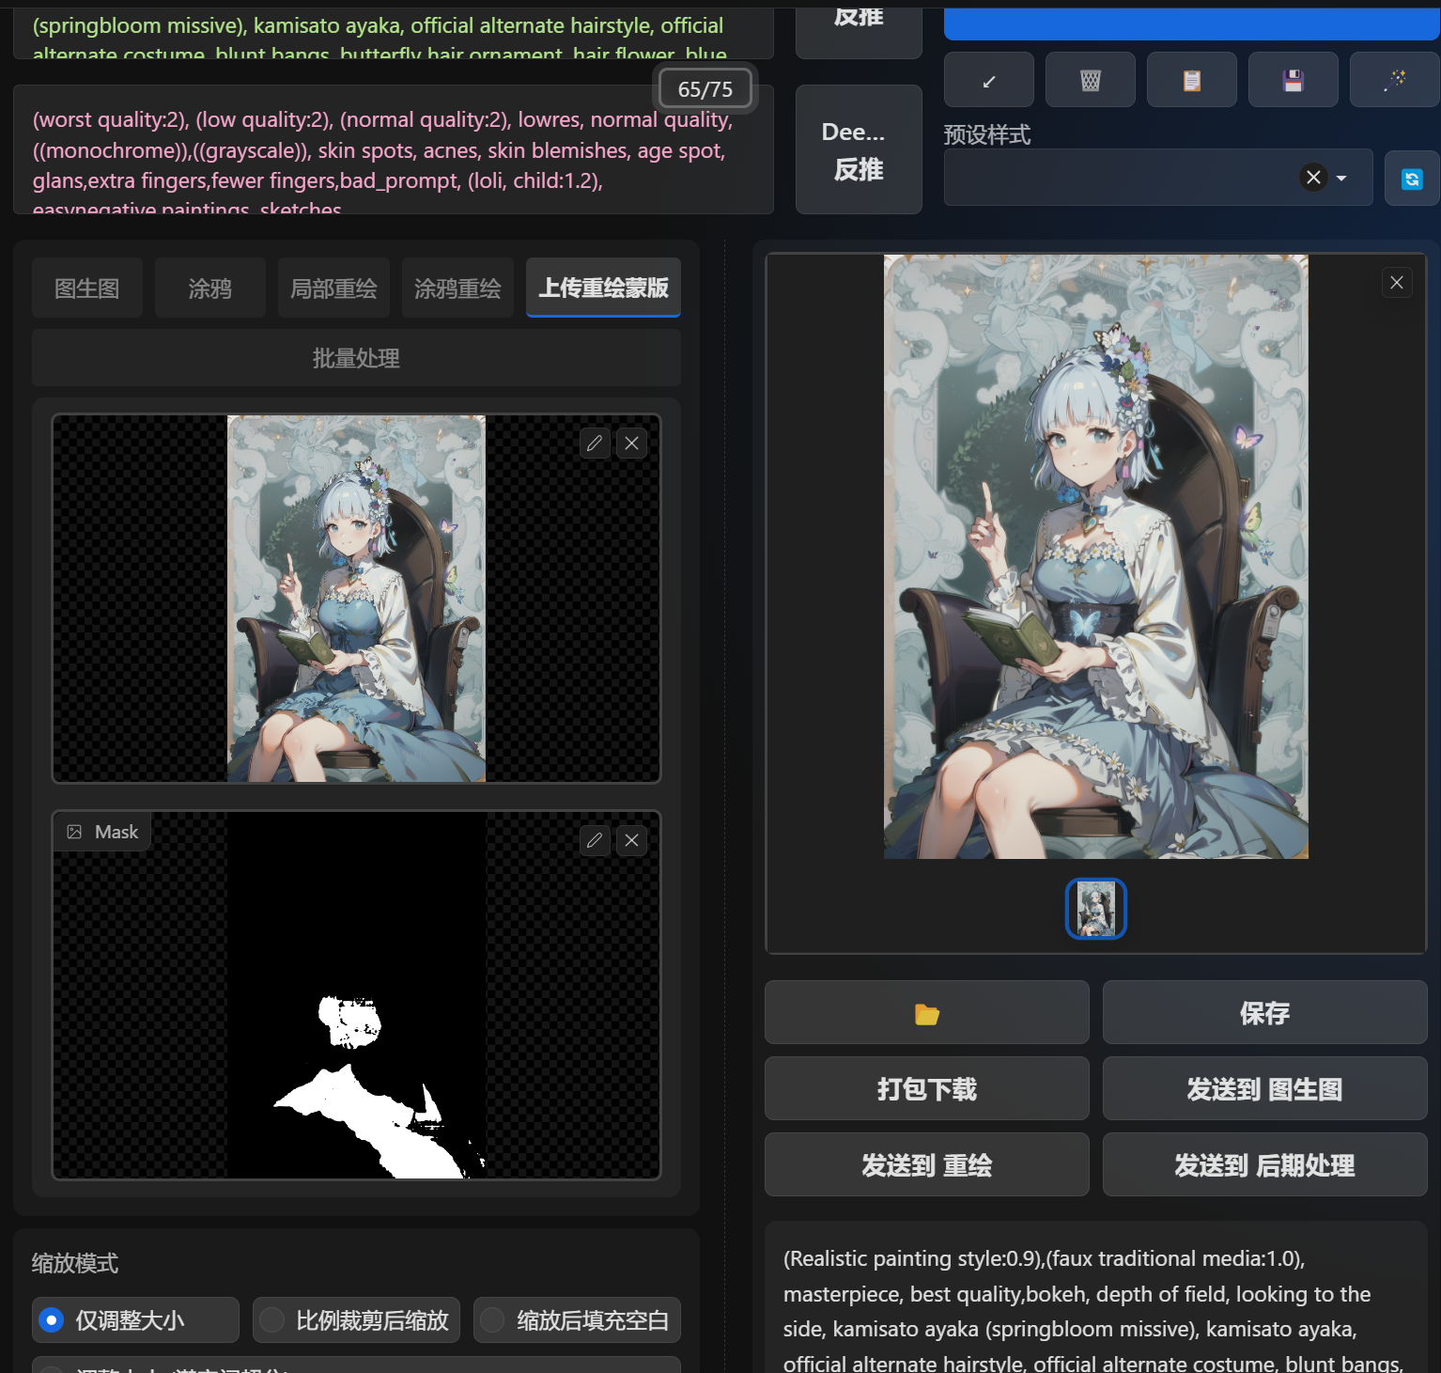Select the 上传重绘蒙版 tab

[x=603, y=288]
